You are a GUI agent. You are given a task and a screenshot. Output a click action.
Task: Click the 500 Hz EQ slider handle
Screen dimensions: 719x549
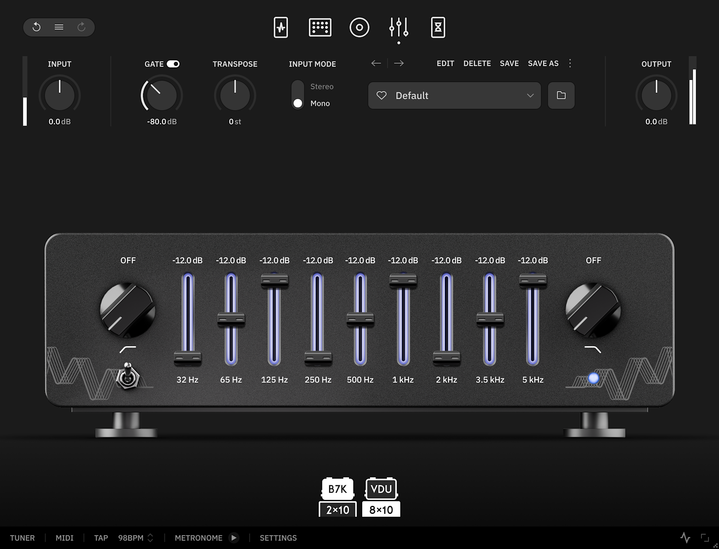(360, 319)
